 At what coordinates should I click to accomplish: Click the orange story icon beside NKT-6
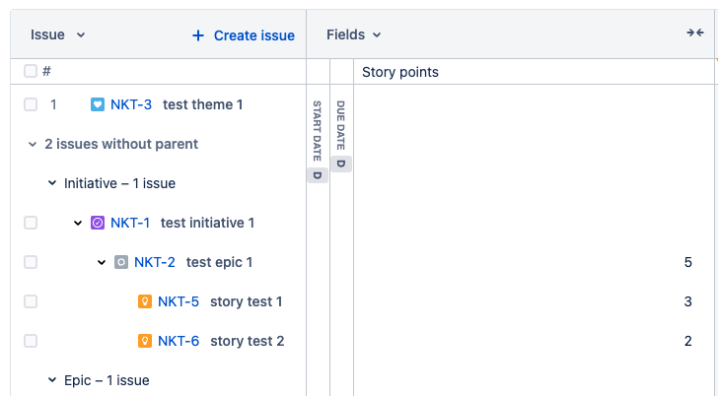(145, 341)
